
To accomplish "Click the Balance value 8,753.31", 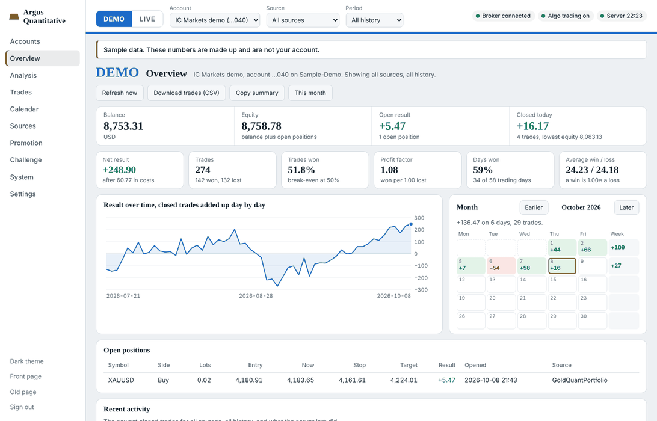I will point(123,126).
